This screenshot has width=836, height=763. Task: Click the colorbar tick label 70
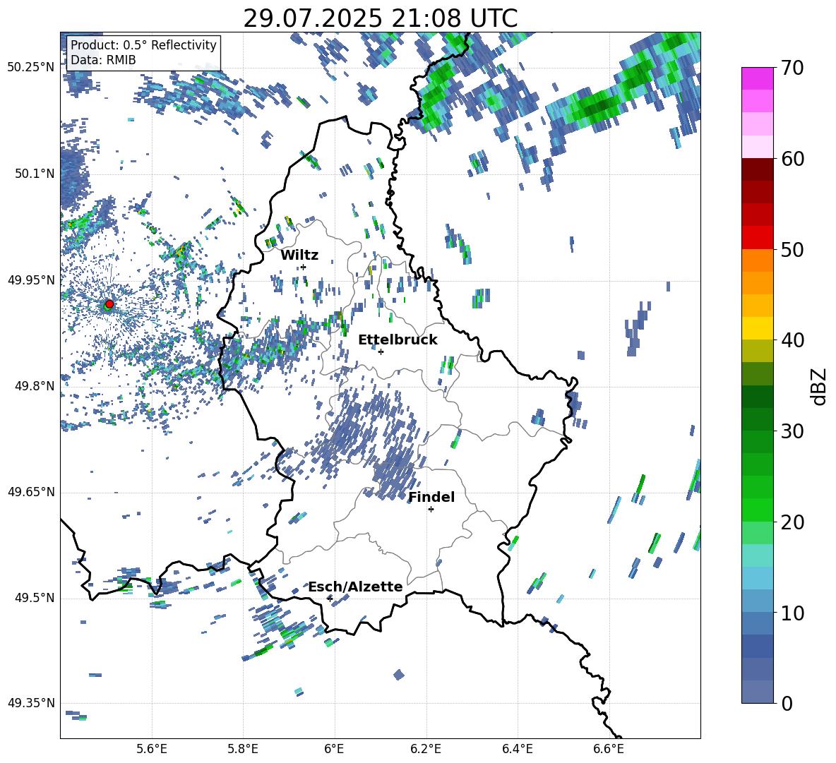pos(792,68)
